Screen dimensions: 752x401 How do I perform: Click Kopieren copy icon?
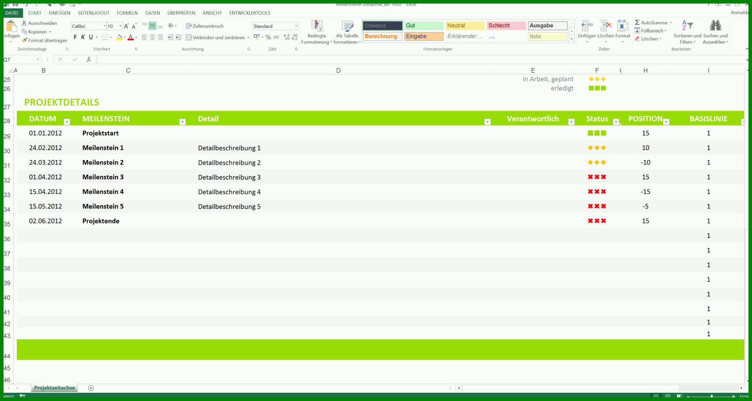point(24,32)
